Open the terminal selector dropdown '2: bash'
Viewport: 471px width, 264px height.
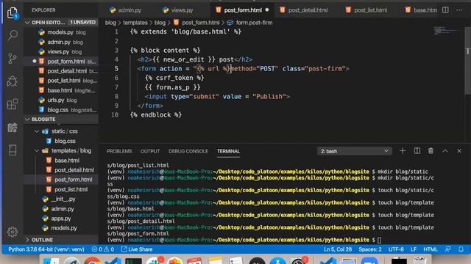tap(354, 151)
